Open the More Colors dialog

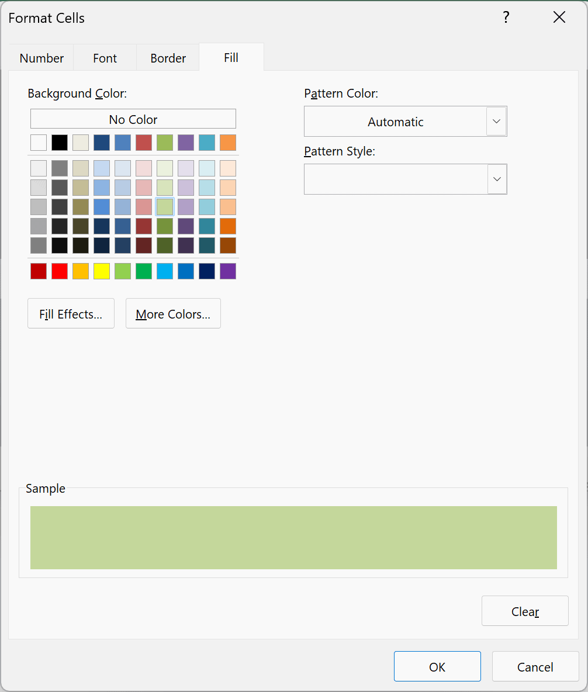point(173,314)
